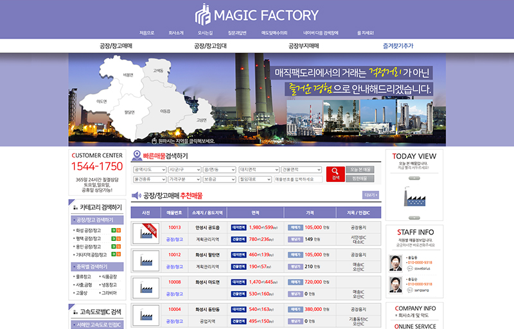514x329 pixels.
Task: Click the red 검색 search button
Action: (335, 174)
